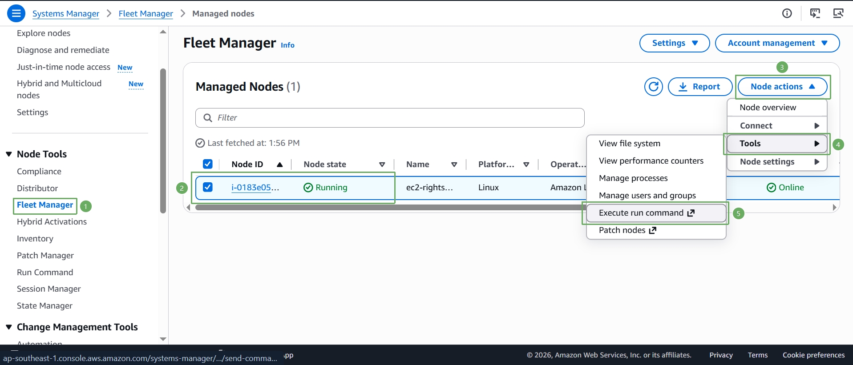Open the Account management dropdown
The image size is (853, 365).
tap(777, 43)
